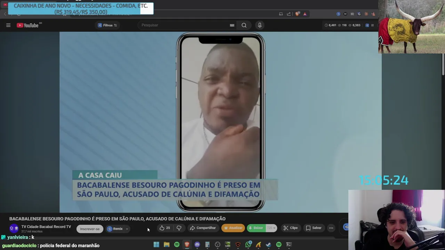Open Brave Rewards triangle icon
This screenshot has height=250, width=445.
point(305,14)
